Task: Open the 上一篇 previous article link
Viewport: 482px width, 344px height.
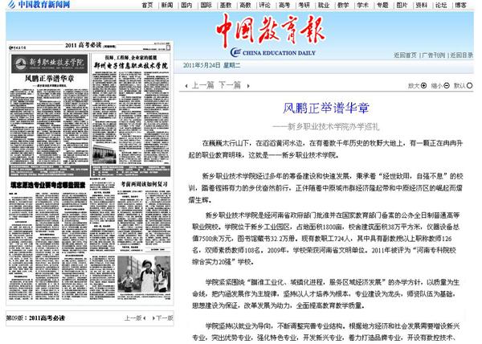Action: coord(202,84)
